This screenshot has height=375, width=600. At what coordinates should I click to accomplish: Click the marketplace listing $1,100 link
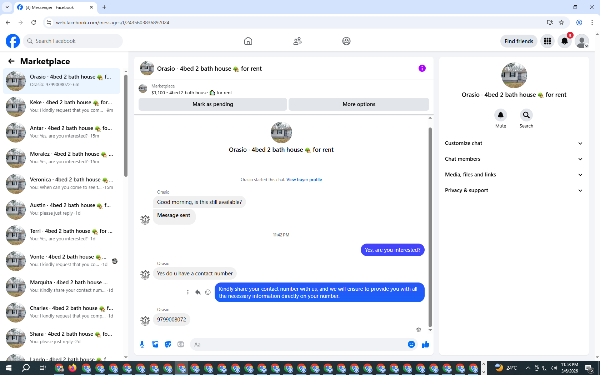191,92
